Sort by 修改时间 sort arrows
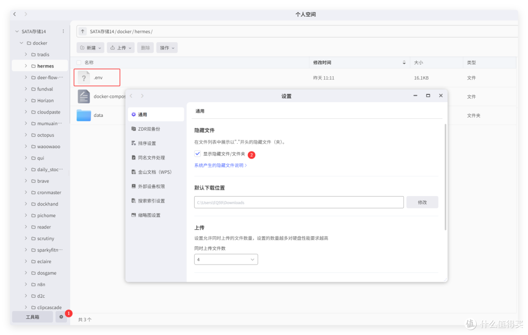Screen dimensions: 528x335 coord(404,63)
